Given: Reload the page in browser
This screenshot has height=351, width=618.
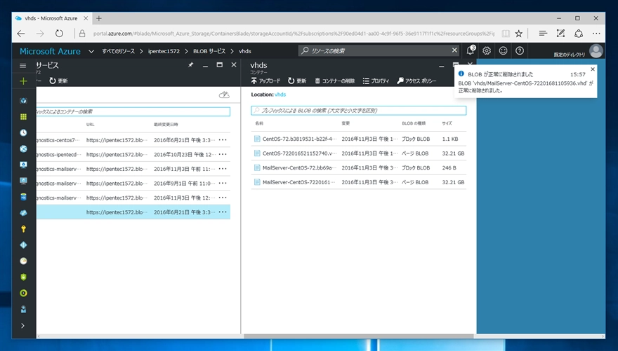Looking at the screenshot, I should tap(59, 34).
